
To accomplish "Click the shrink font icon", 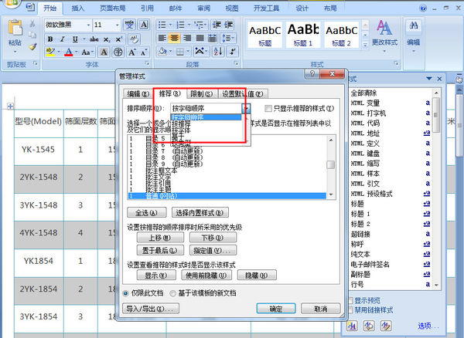I will tap(144, 52).
